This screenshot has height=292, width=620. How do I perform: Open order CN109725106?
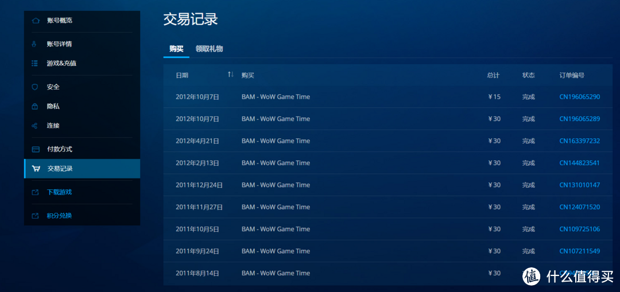580,229
